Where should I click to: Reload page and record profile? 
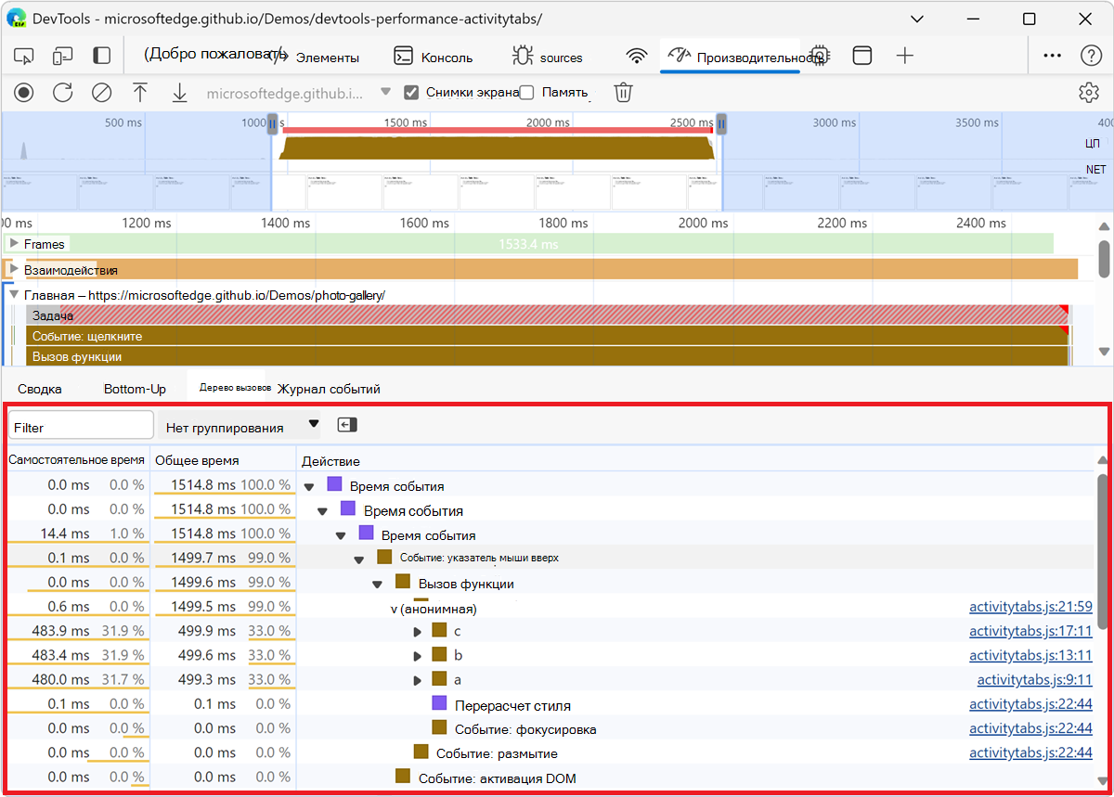(x=62, y=92)
